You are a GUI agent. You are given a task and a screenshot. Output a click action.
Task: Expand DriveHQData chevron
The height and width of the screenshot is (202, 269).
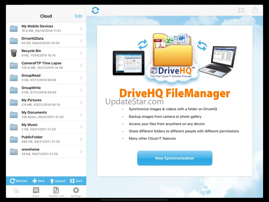(81, 41)
